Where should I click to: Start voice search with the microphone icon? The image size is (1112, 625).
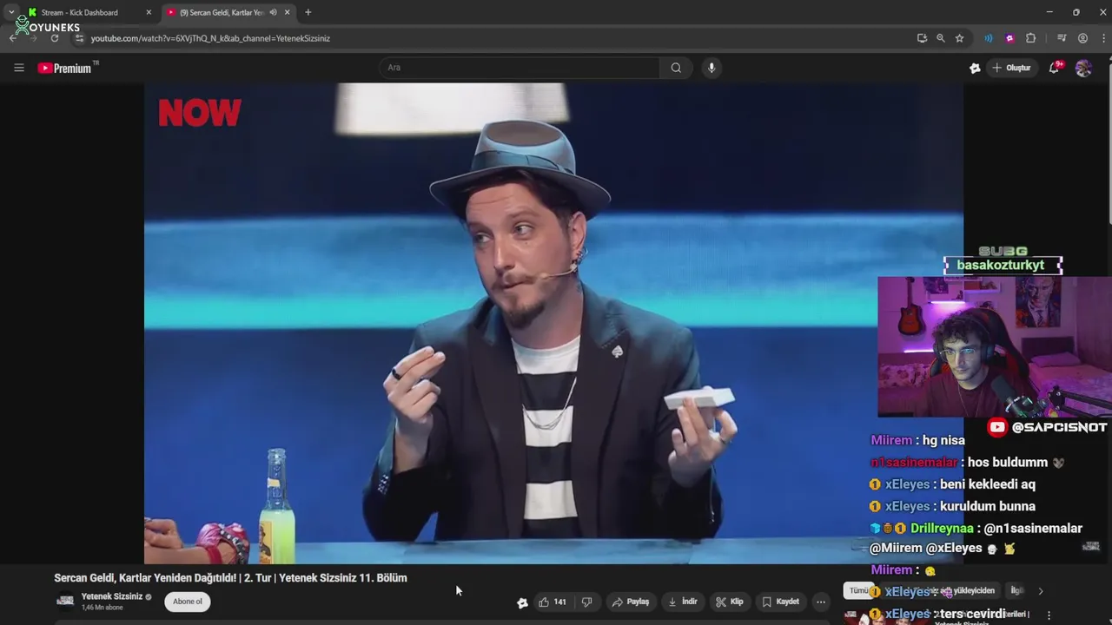tap(712, 68)
